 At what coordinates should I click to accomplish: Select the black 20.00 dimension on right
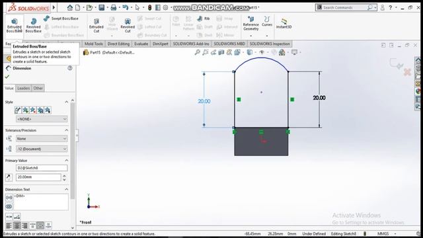319,98
